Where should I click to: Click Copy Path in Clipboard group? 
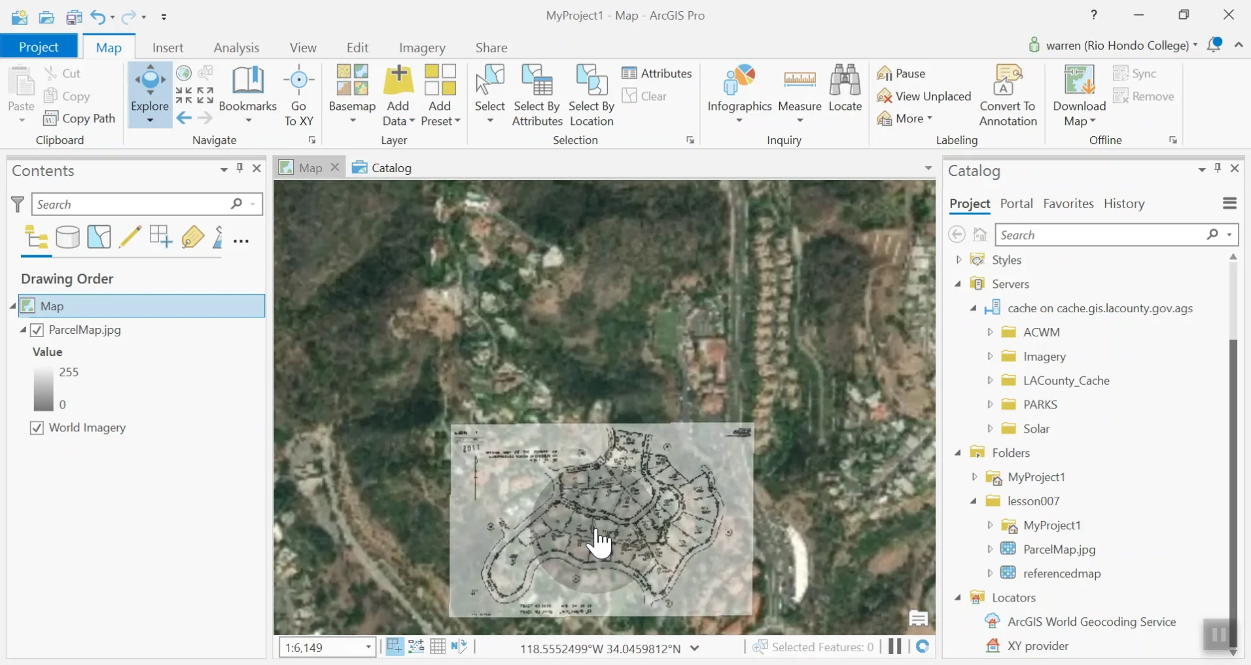(x=79, y=118)
